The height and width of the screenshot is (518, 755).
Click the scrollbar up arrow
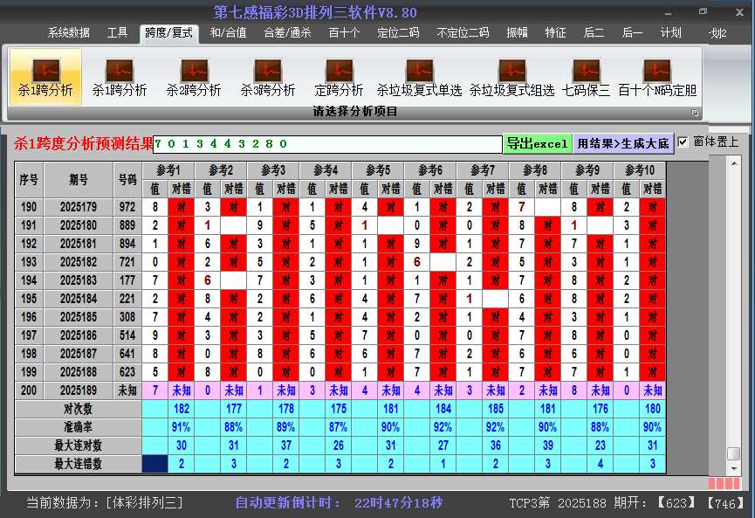point(734,164)
